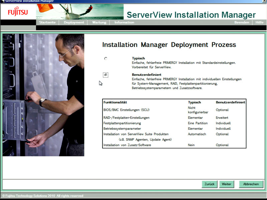Click the Fujitsu logo

pos(18,12)
